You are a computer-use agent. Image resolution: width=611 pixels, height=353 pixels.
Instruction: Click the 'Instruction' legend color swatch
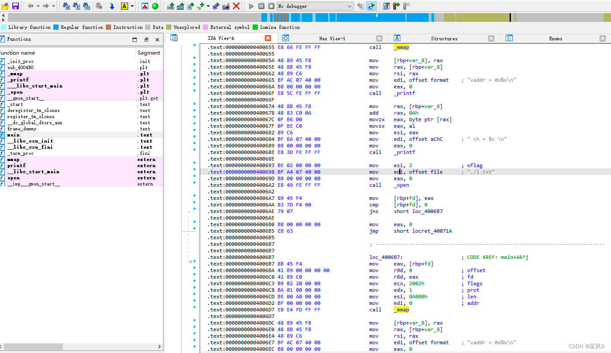click(108, 27)
